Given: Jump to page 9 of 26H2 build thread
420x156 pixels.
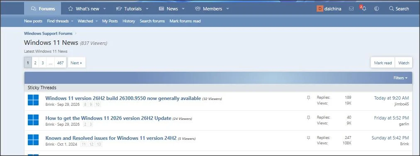Looking at the screenshot, I should pyautogui.click(x=91, y=105).
